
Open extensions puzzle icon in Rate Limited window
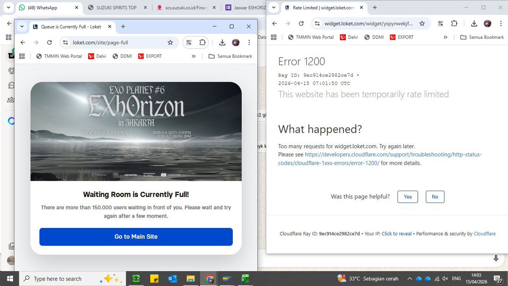click(454, 24)
